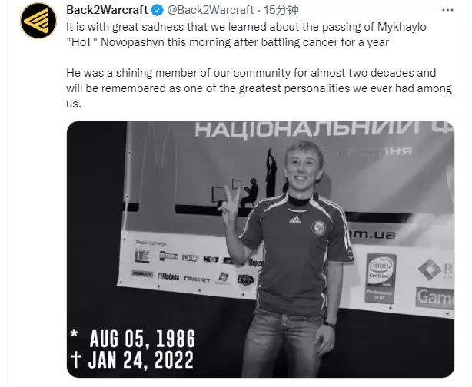
Task: Click the Windows flag logo among the sponsors
Action: 224,278
